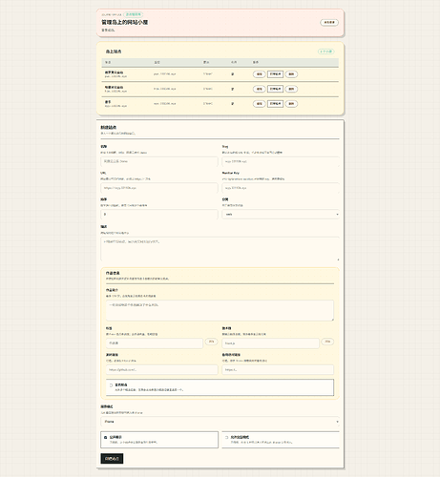Screen dimensions: 440x477
Task: Click the add button beside the tags input
Action: pos(211,342)
